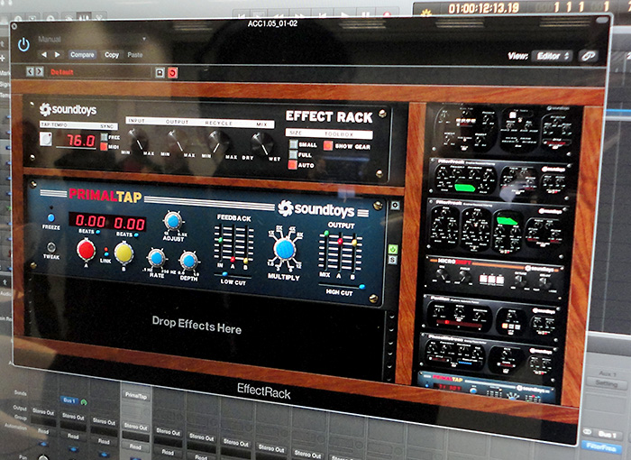Viewport: 631px width, 460px height.
Task: Select the next setting with the right triangle arrow
Action: click(58, 54)
